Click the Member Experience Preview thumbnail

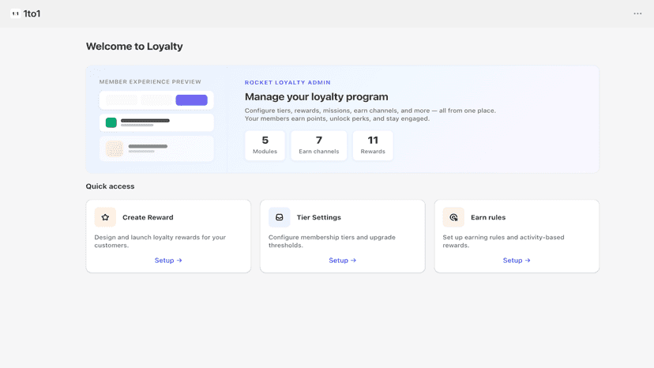coord(156,126)
